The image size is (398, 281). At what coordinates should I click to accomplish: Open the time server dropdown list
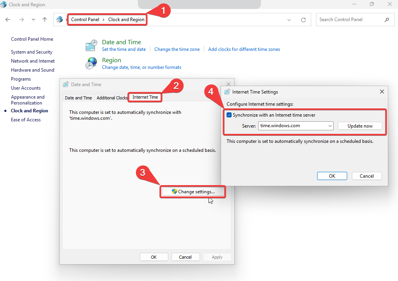(330, 126)
